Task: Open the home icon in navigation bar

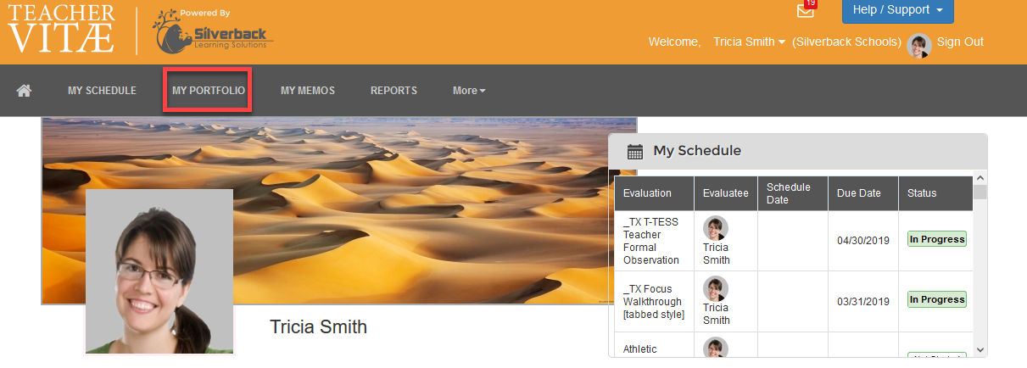Action: 24,91
